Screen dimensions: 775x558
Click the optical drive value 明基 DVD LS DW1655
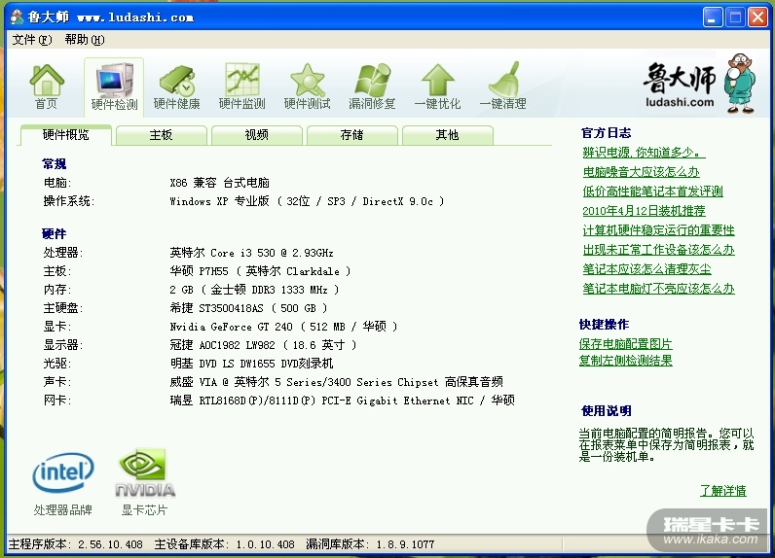(x=251, y=364)
